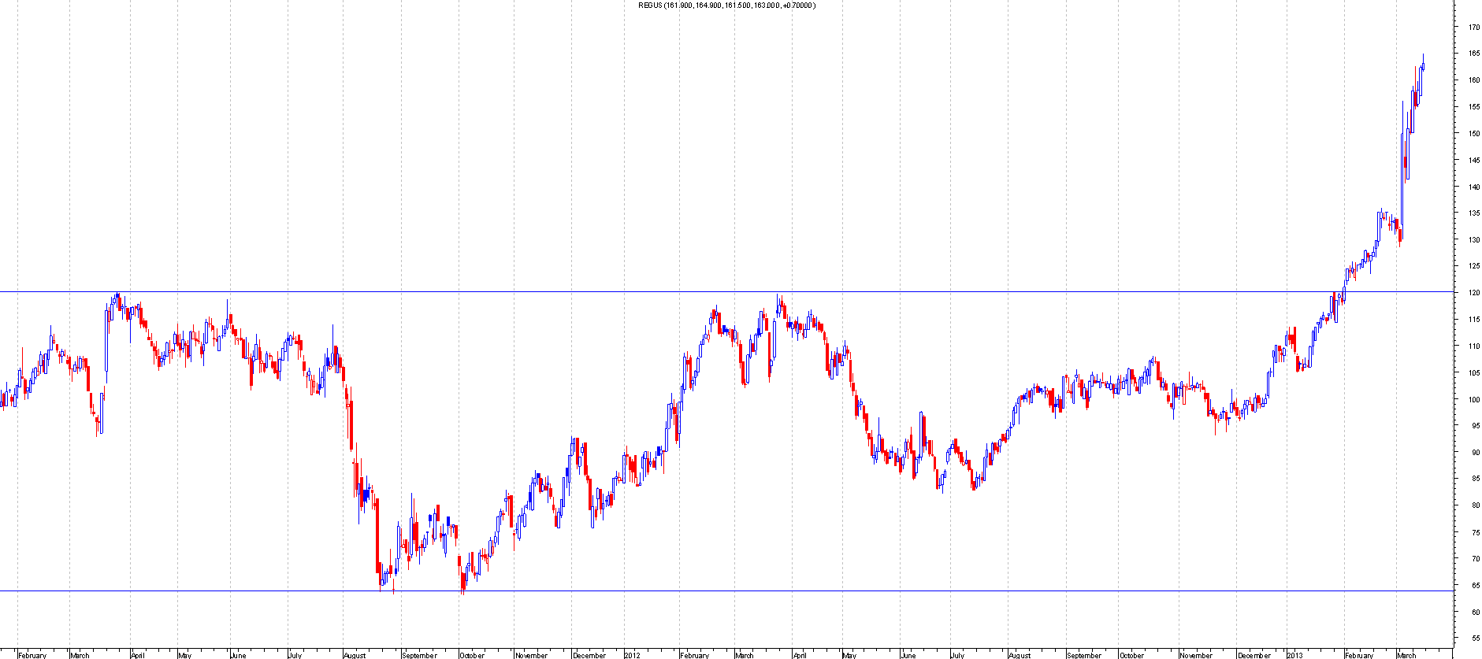Click the 150 price axis label
1482x659 pixels.
click(1473, 134)
